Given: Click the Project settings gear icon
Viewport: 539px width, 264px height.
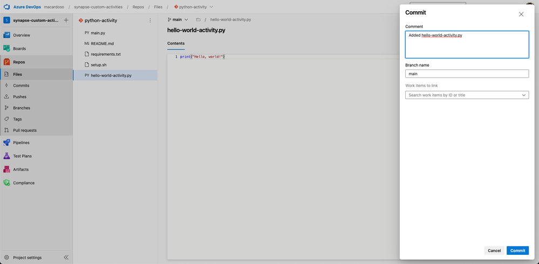Looking at the screenshot, I should pyautogui.click(x=6, y=258).
